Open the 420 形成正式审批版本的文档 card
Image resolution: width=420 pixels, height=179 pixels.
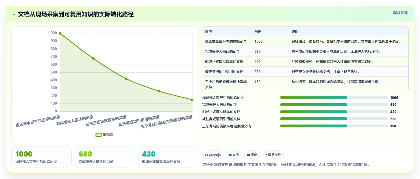[x=168, y=157]
